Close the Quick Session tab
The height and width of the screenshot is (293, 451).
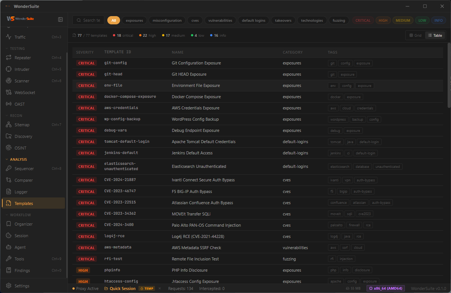pos(159,289)
